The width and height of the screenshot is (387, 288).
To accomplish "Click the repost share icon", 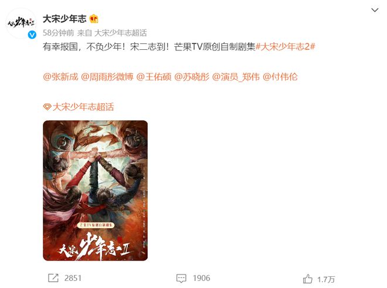I will (x=53, y=278).
